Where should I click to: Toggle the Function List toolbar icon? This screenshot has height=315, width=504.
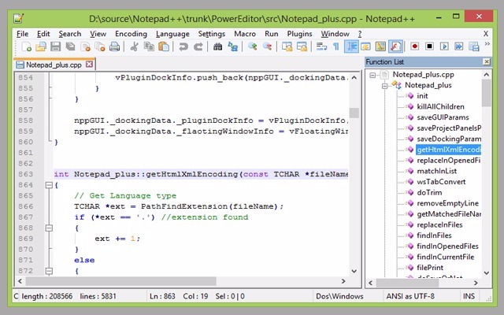click(395, 46)
